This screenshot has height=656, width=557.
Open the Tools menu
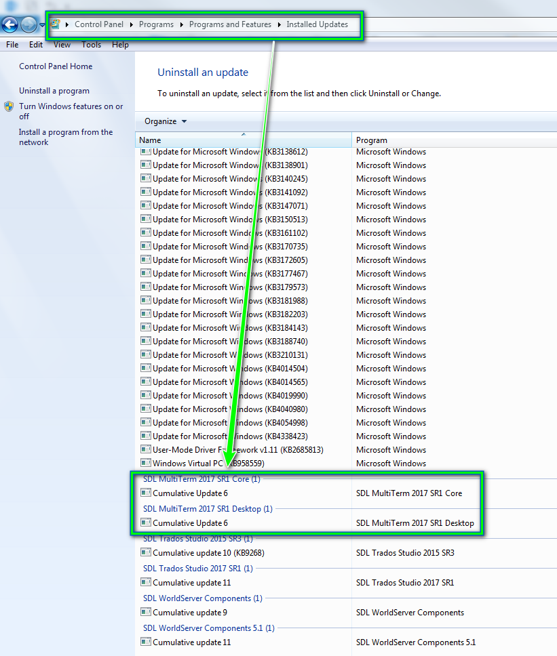click(91, 45)
